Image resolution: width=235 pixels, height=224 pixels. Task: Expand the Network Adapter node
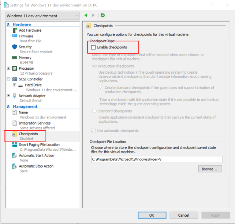(9, 95)
